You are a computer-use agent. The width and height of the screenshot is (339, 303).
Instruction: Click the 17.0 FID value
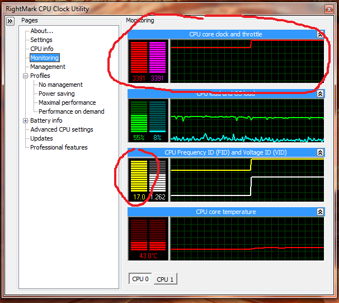[x=139, y=197]
